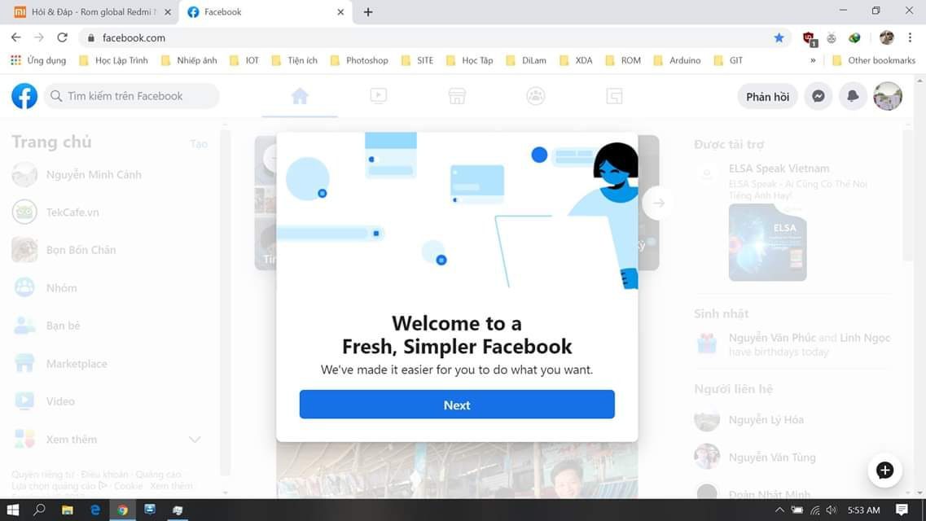Viewport: 926px width, 521px height.
Task: Click the Tạo link next to Trang chủ
Action: point(199,144)
